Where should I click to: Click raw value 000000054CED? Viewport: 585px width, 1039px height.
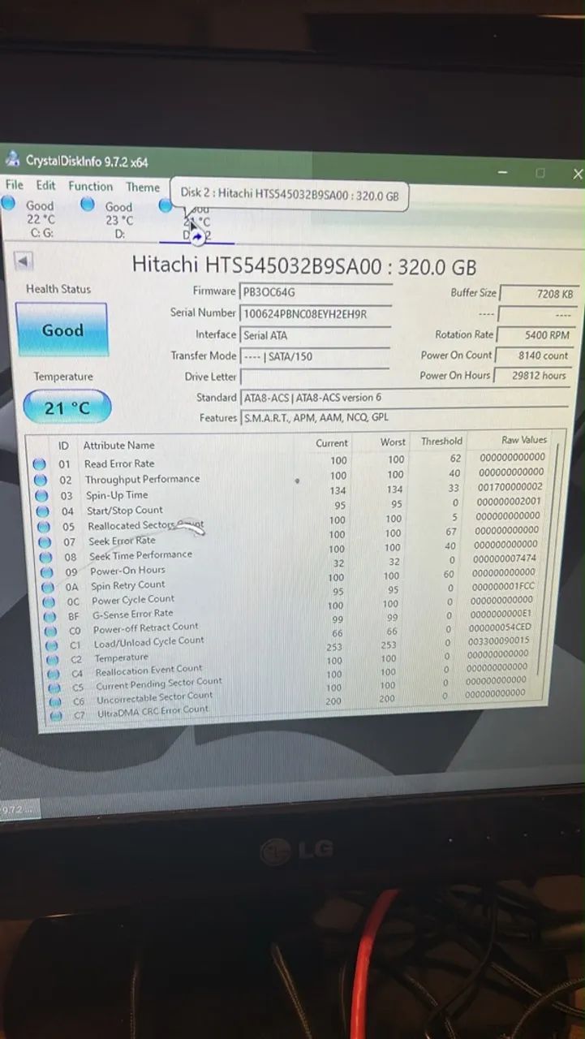pyautogui.click(x=498, y=627)
